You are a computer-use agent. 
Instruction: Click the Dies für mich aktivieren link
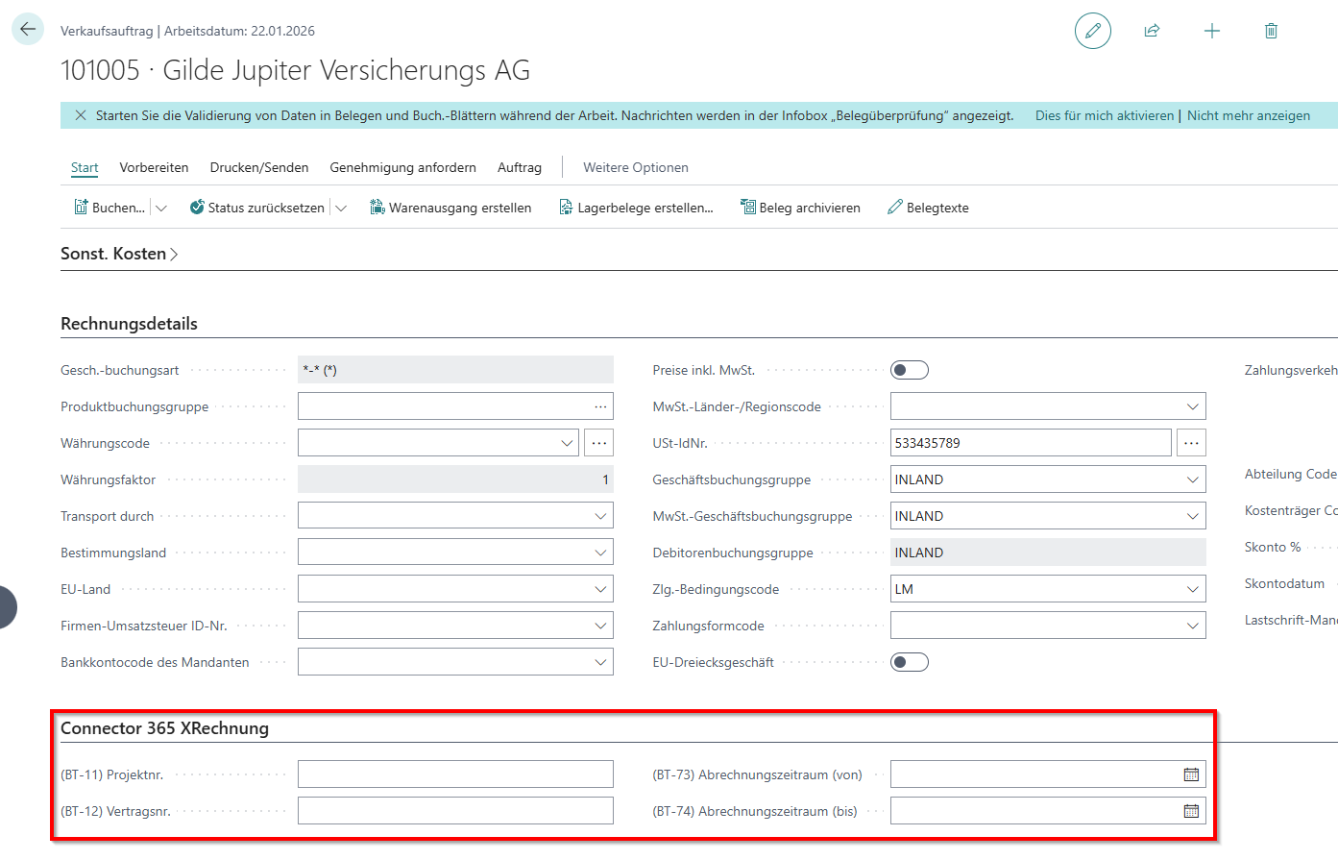click(x=1105, y=115)
